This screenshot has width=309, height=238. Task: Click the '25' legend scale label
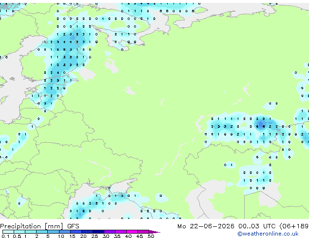(95, 236)
